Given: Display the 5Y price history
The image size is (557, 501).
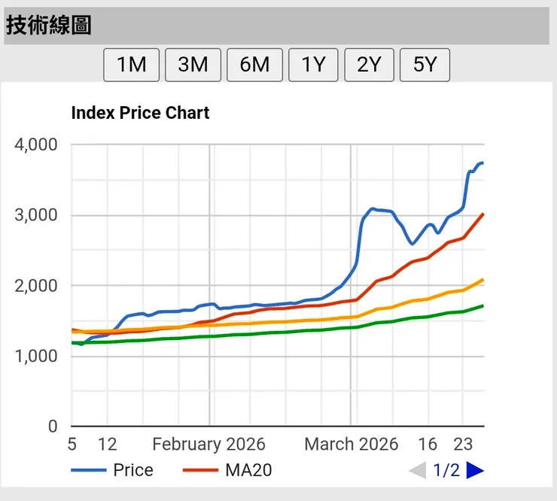Looking at the screenshot, I should pos(425,65).
